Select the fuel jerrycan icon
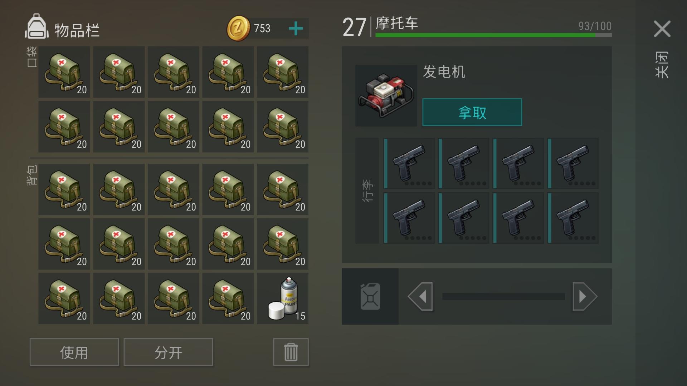The image size is (687, 386). pyautogui.click(x=370, y=297)
